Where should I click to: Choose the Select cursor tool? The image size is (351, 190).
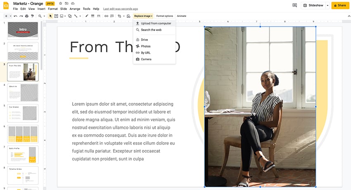pos(51,16)
